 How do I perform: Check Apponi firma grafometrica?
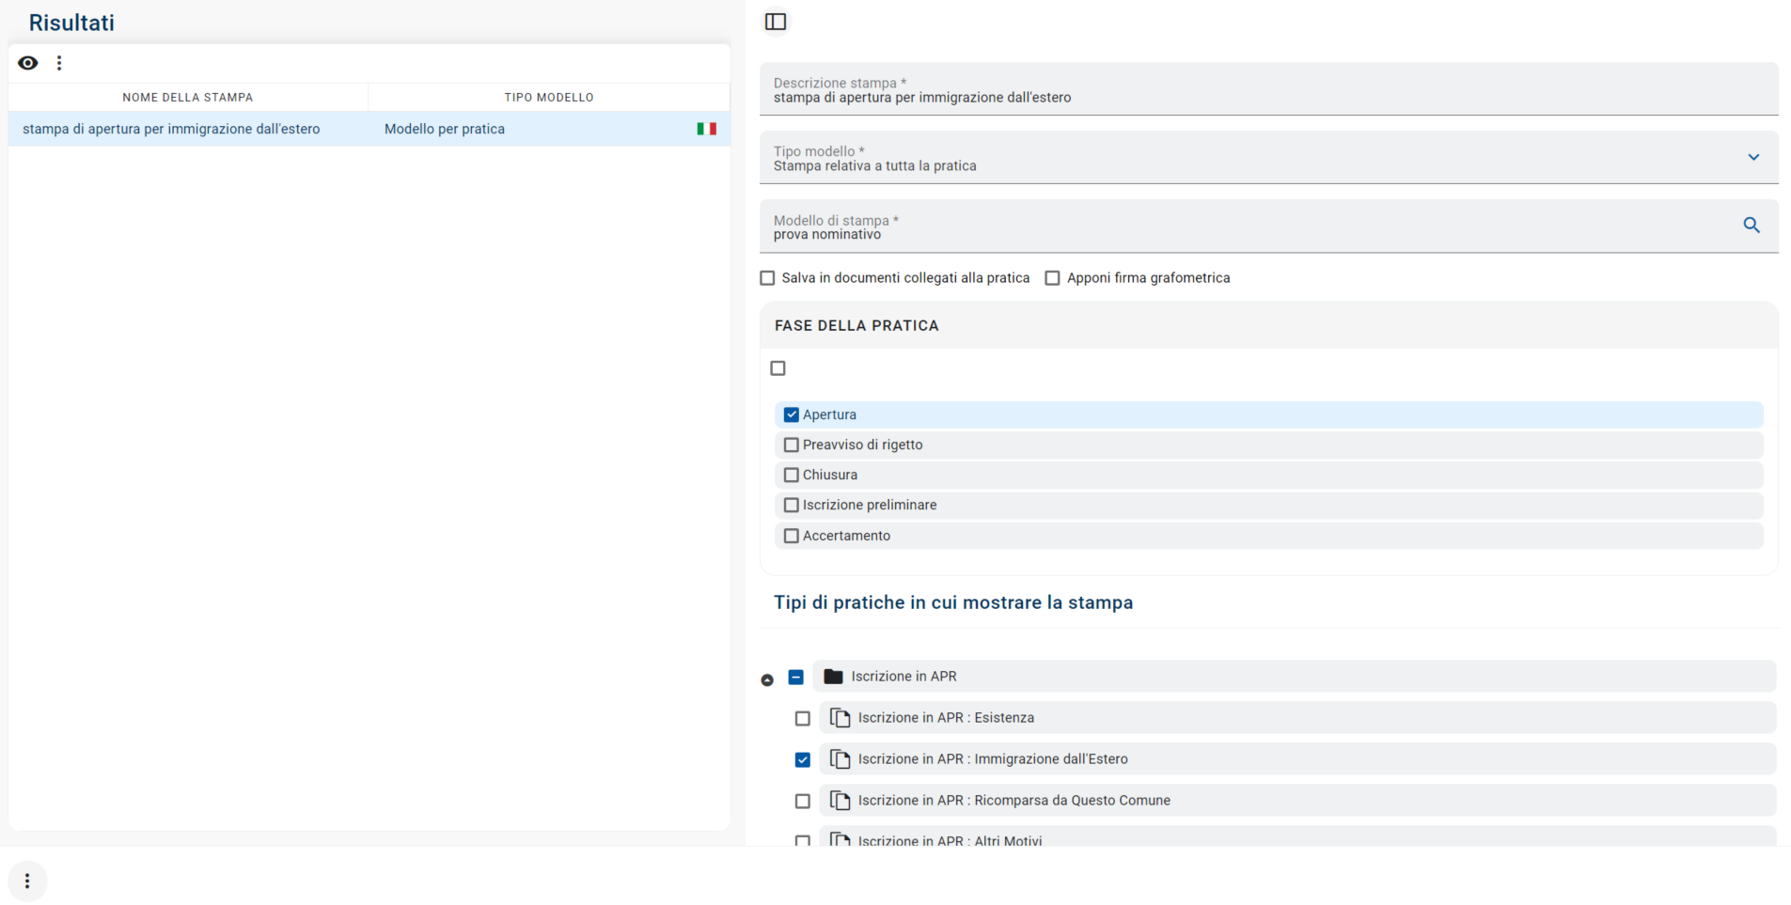1053,278
